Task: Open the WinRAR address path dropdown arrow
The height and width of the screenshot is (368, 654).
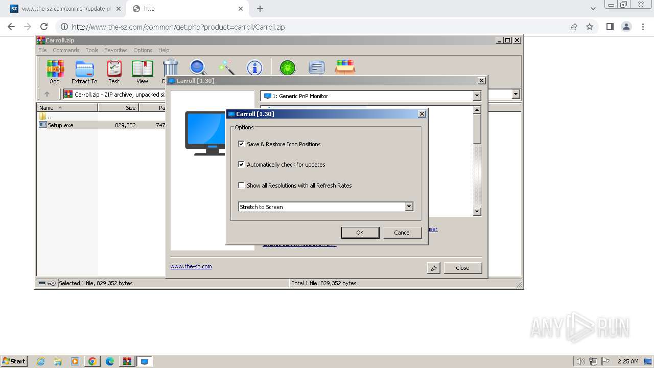Action: click(x=516, y=94)
